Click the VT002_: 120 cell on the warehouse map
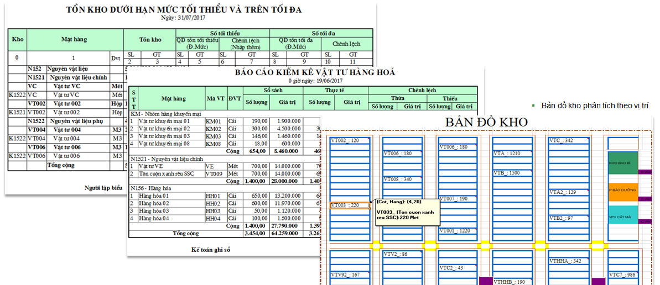This screenshot has width=660, height=285. click(350, 140)
